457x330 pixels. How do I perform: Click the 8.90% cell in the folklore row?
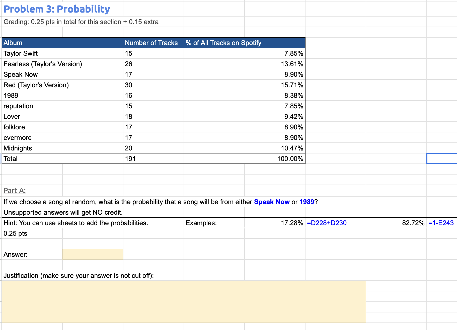pyautogui.click(x=245, y=127)
